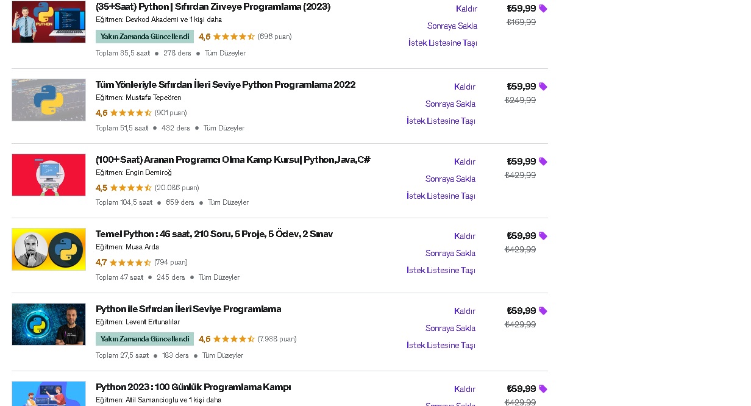This screenshot has height=406, width=751.
Task: Click the coupon tag icon on the Engin Demiroğ course
Action: 543,162
